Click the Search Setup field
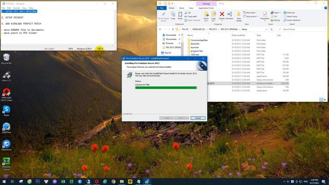The image size is (329, 185). coord(301,29)
